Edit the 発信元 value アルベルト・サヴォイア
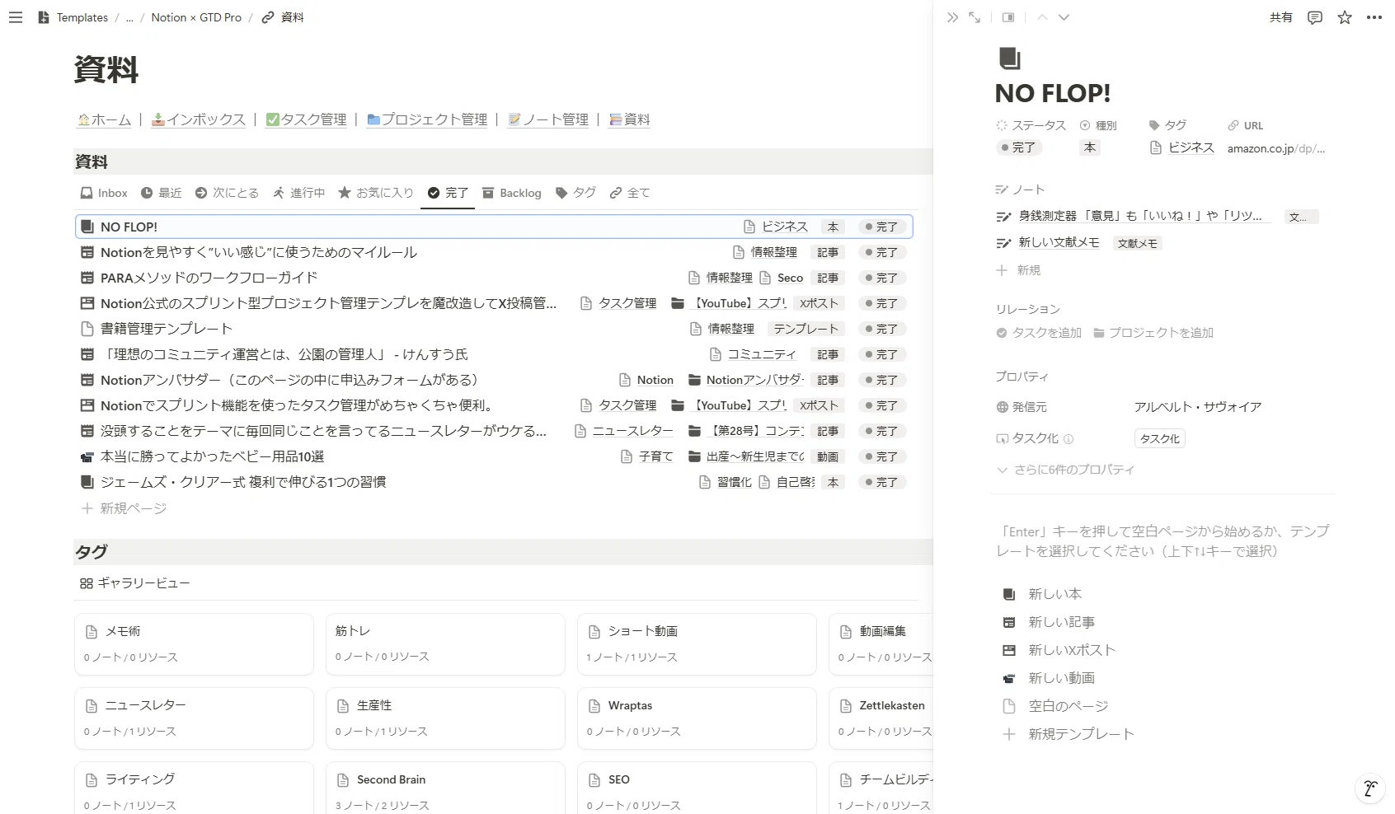 [x=1198, y=407]
